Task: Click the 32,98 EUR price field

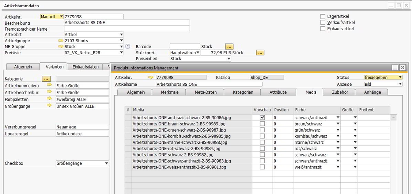Action: (216, 53)
